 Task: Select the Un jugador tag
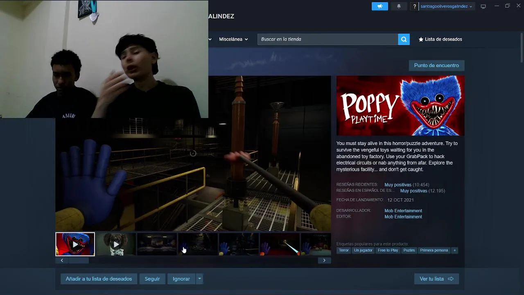point(363,250)
